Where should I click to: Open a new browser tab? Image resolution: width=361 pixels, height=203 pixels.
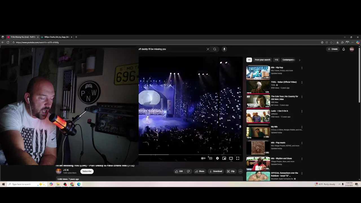[x=76, y=37]
